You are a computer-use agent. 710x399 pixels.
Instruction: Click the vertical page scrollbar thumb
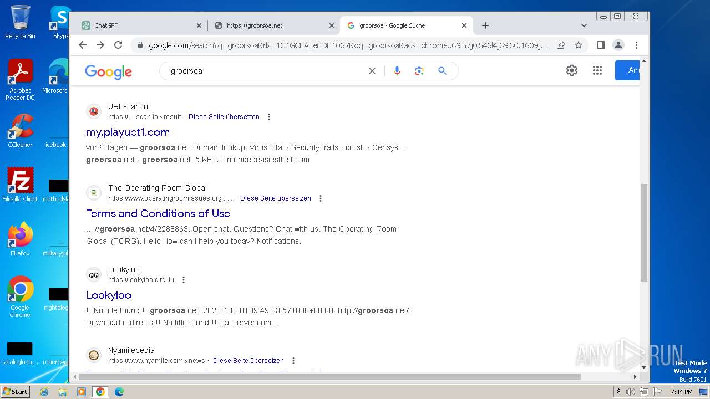tap(644, 233)
